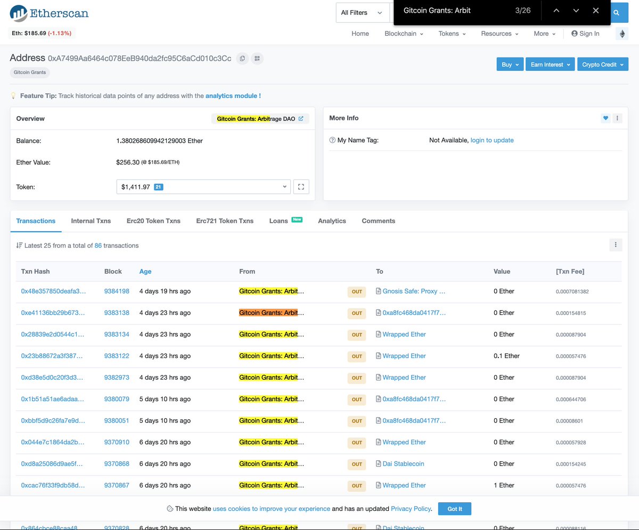Open More Info three-dot options

point(617,118)
